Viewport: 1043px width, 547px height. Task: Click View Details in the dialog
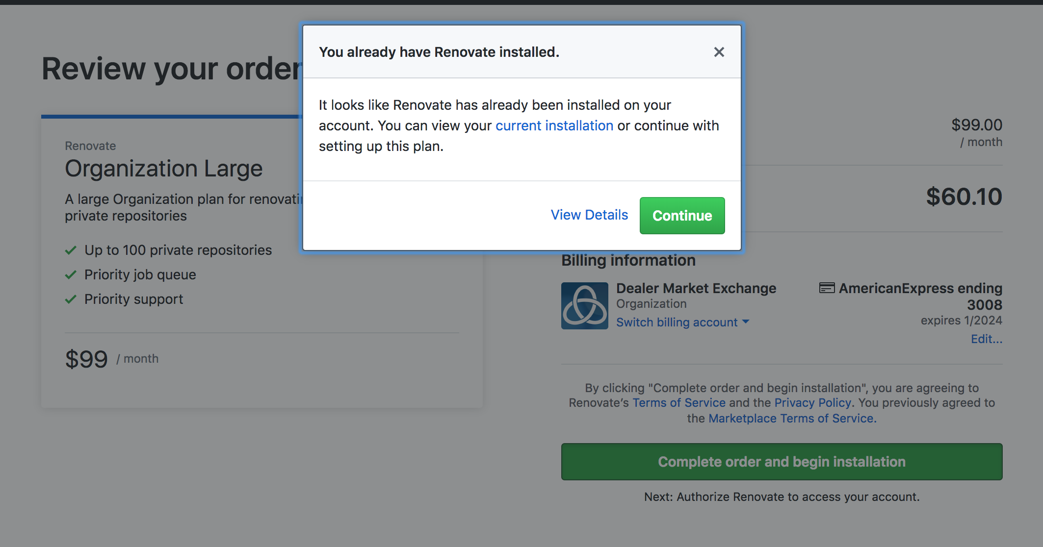click(589, 215)
